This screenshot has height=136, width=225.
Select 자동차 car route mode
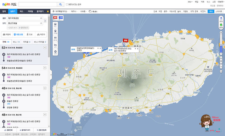(x=7, y=34)
